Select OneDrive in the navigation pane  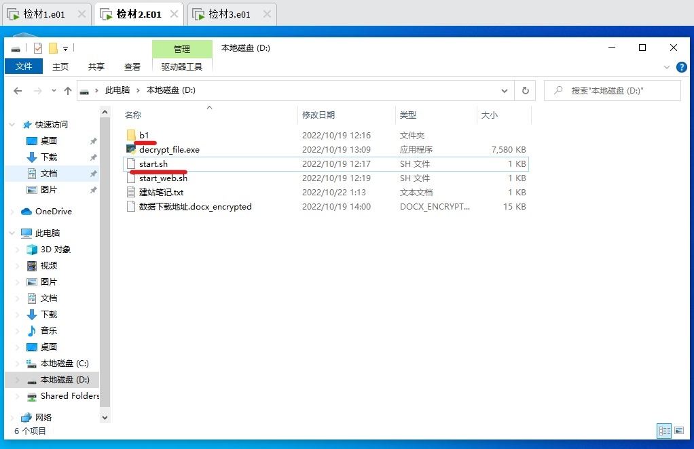tap(54, 212)
